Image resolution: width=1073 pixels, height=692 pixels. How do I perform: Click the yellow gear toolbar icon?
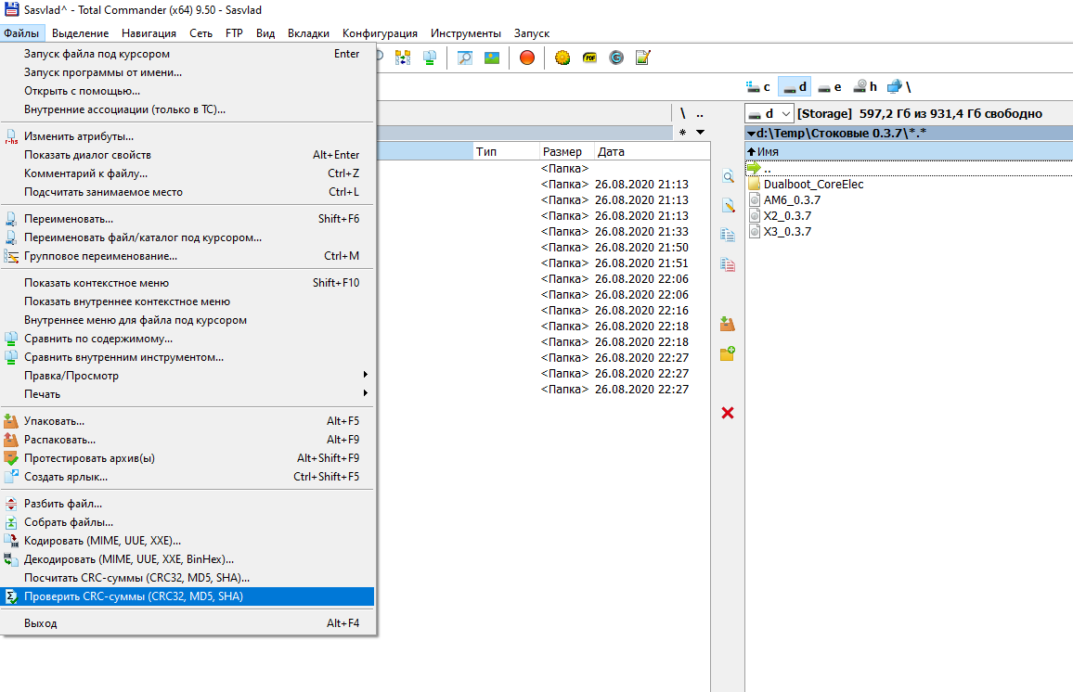(562, 58)
